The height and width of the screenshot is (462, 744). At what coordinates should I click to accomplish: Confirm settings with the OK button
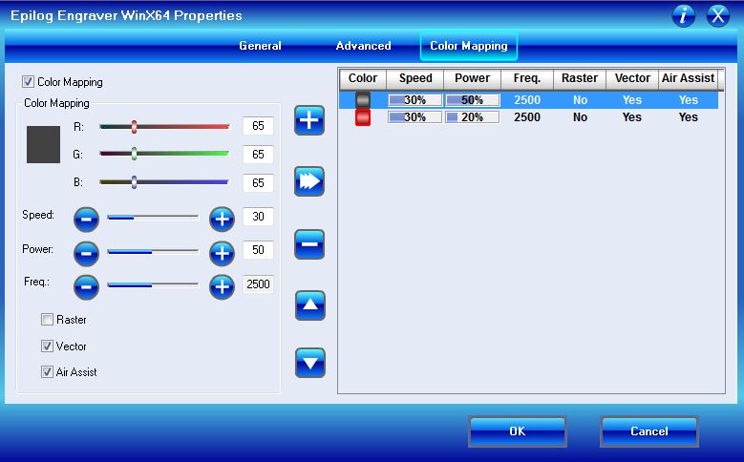(x=518, y=431)
